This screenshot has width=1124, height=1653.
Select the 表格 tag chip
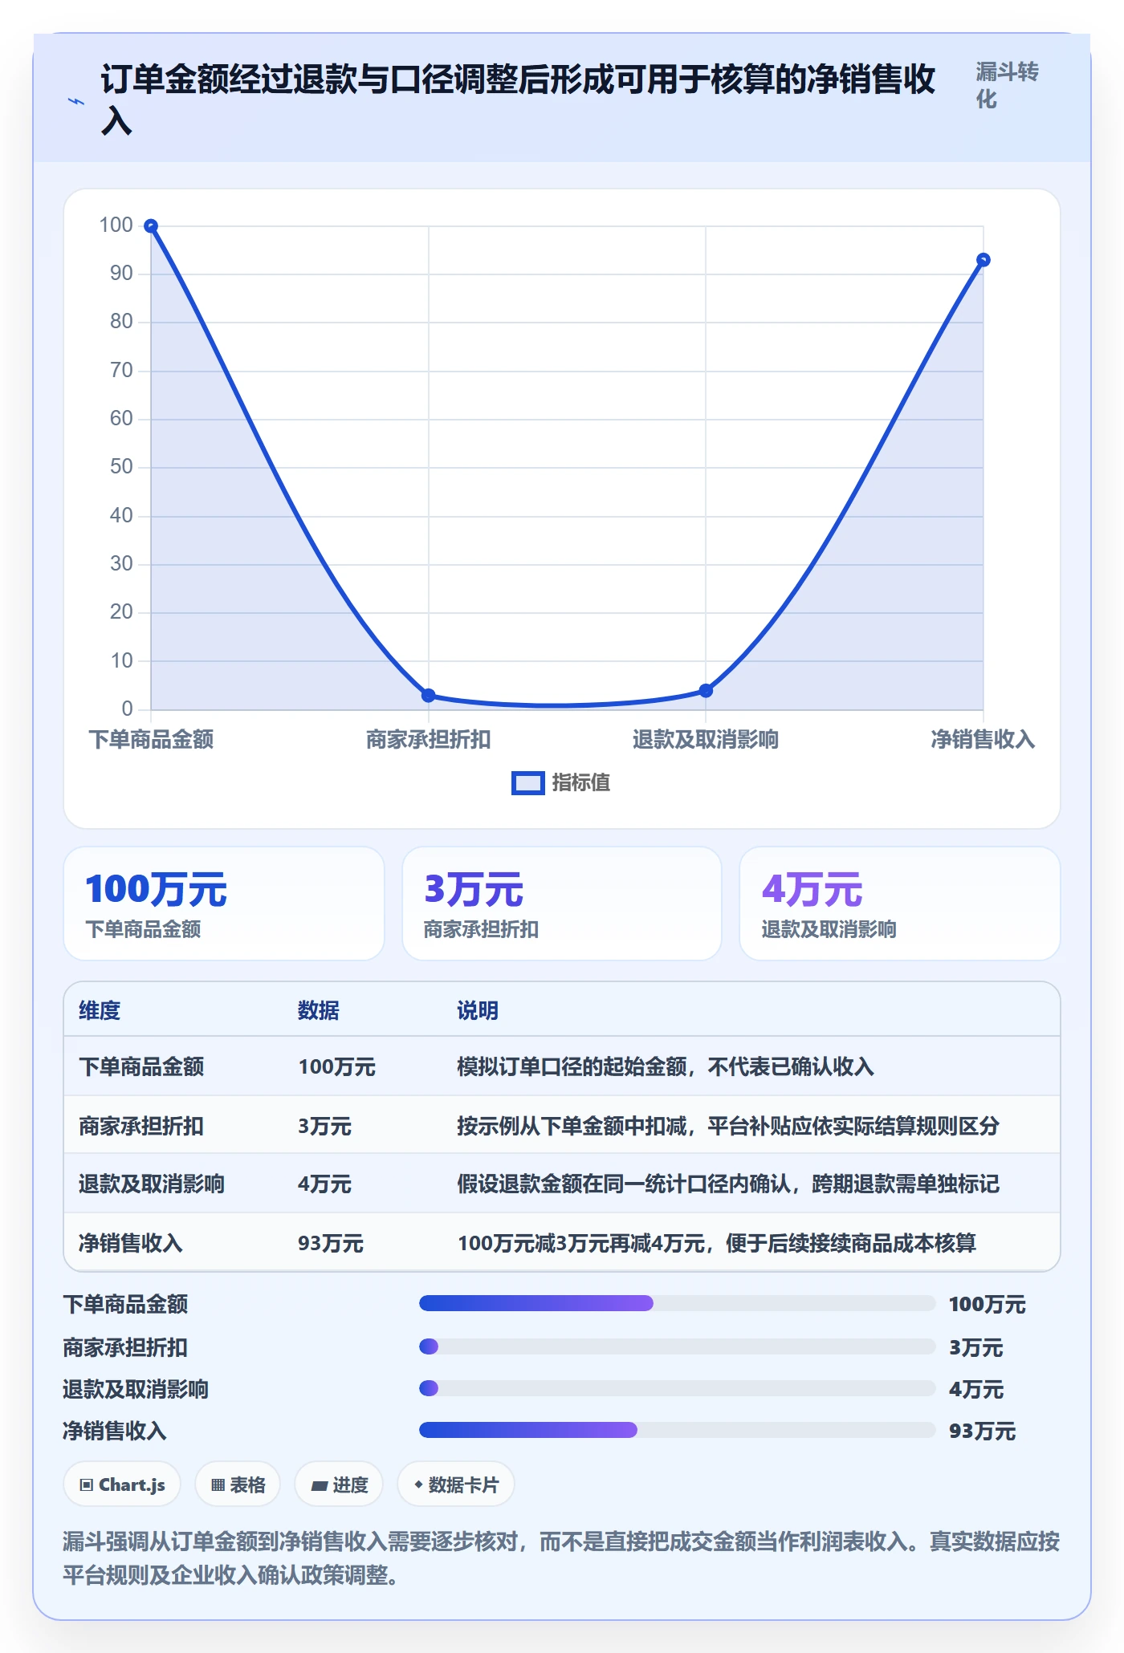(238, 1484)
